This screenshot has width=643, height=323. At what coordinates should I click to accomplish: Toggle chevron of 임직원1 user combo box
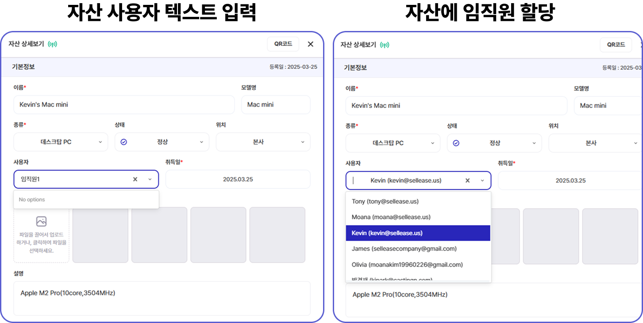150,179
